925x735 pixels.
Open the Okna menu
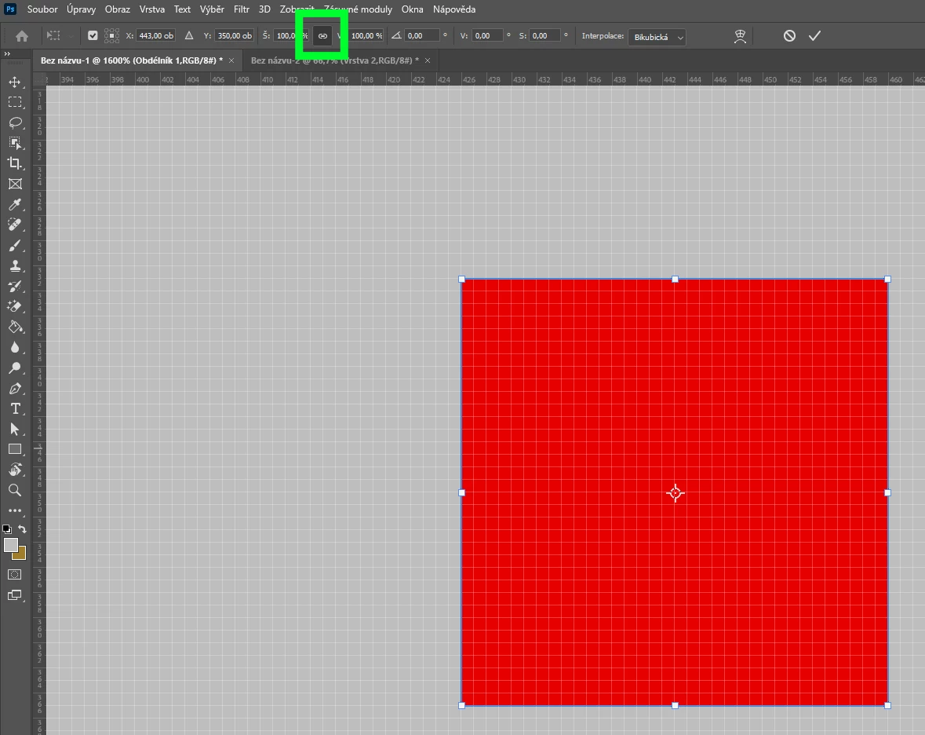click(413, 9)
